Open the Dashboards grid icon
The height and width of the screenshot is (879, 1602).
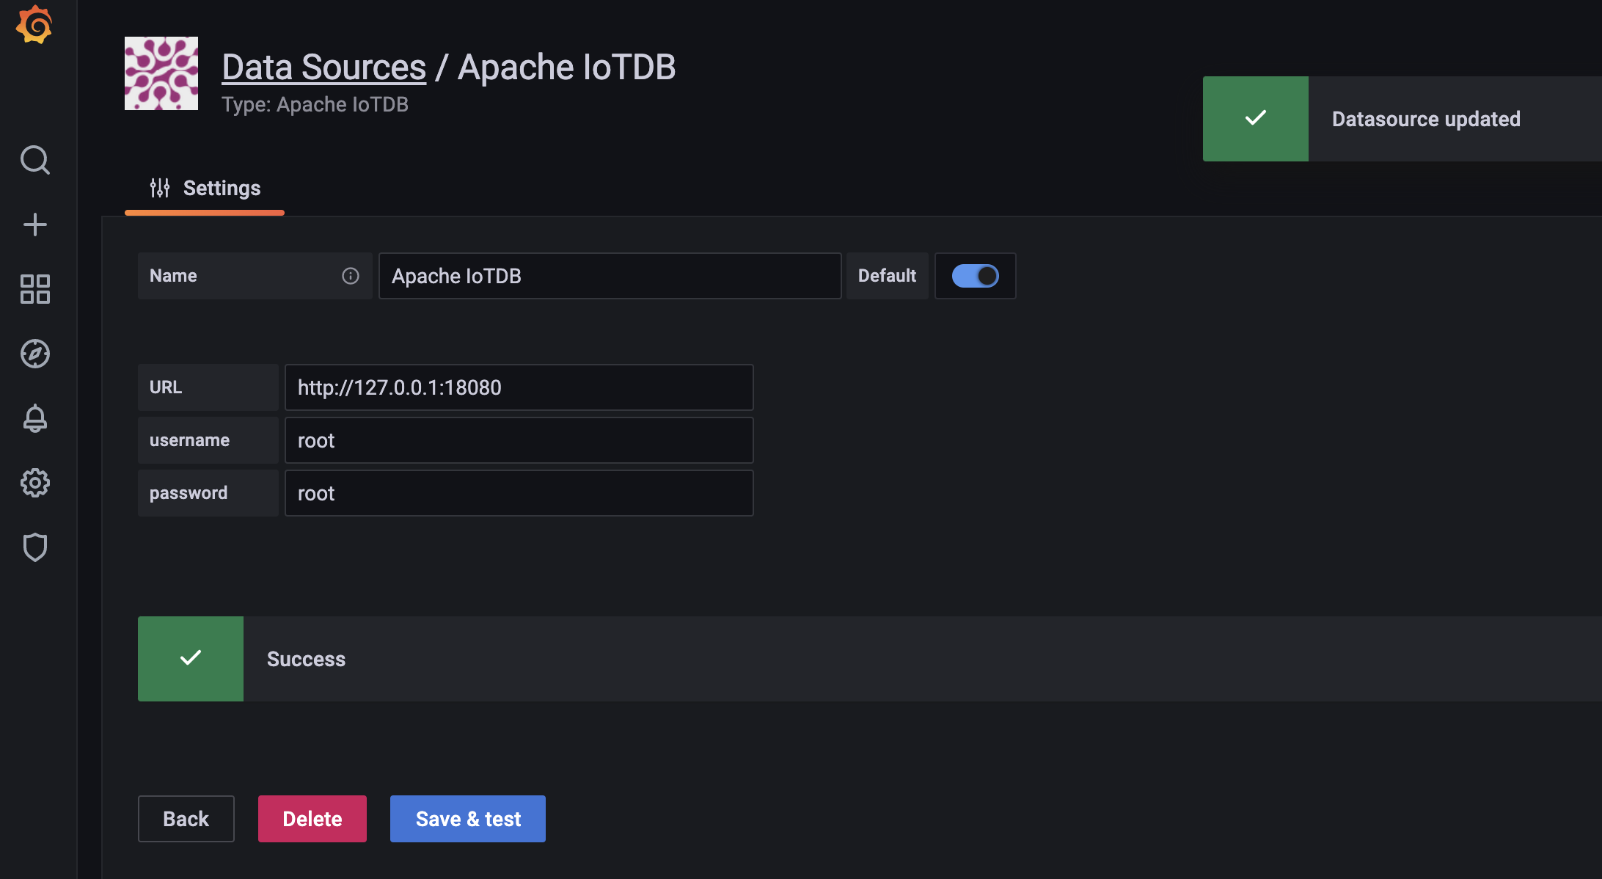pyautogui.click(x=34, y=289)
